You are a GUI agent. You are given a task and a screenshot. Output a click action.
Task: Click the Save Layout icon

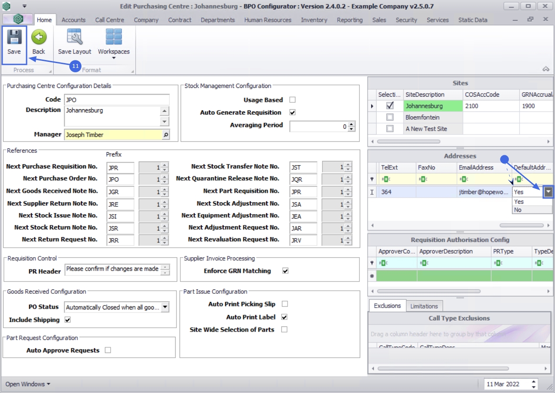tap(74, 38)
